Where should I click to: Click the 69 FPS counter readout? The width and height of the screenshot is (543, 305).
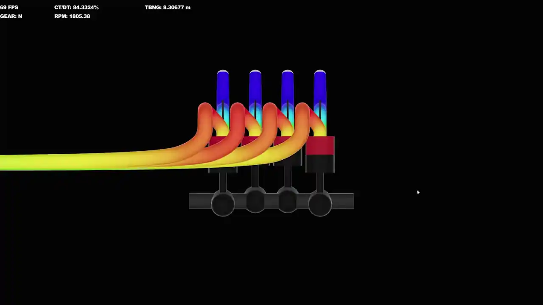pyautogui.click(x=9, y=8)
